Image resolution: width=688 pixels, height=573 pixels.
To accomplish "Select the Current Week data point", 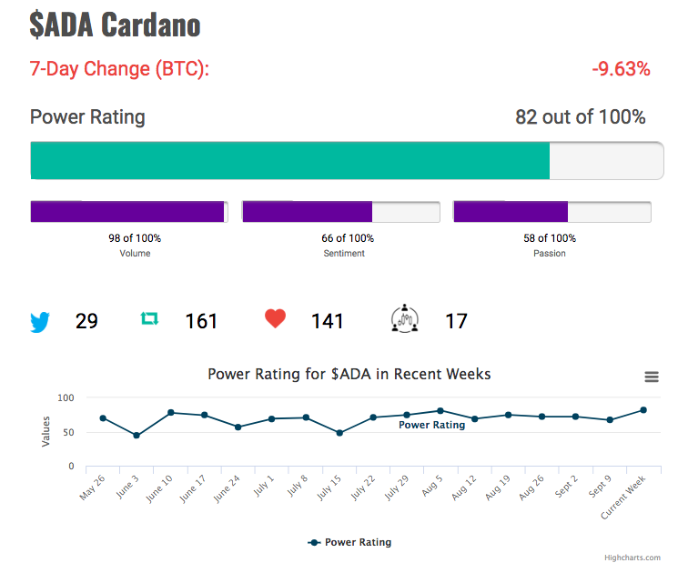I will pyautogui.click(x=643, y=410).
